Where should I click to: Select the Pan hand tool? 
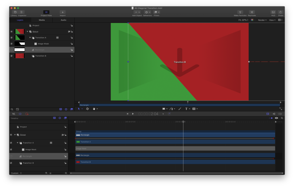94,109
